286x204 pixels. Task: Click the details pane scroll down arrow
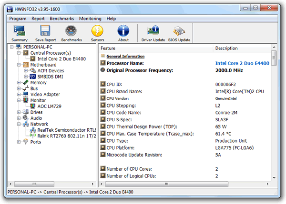point(274,178)
